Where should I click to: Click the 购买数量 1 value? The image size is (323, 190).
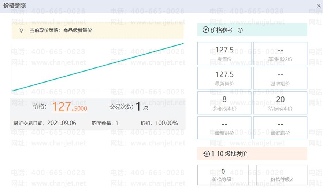[x=118, y=123]
